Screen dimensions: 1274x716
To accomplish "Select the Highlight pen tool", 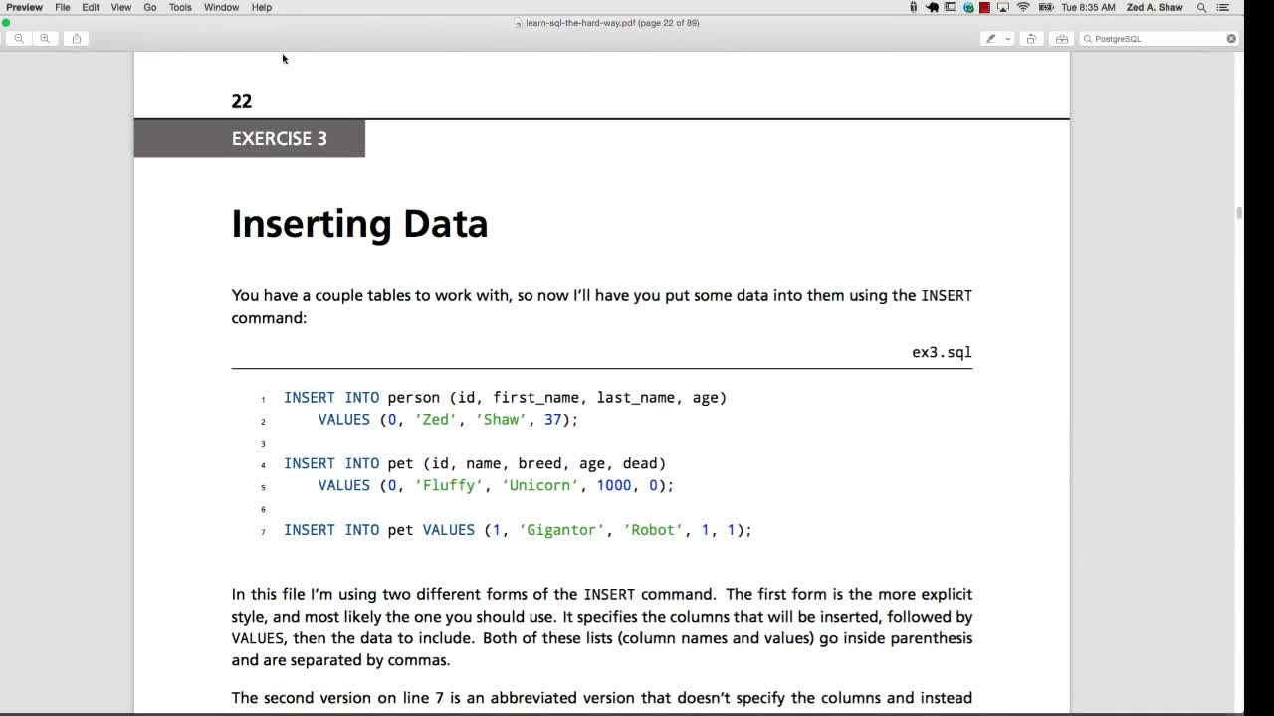I will point(990,39).
